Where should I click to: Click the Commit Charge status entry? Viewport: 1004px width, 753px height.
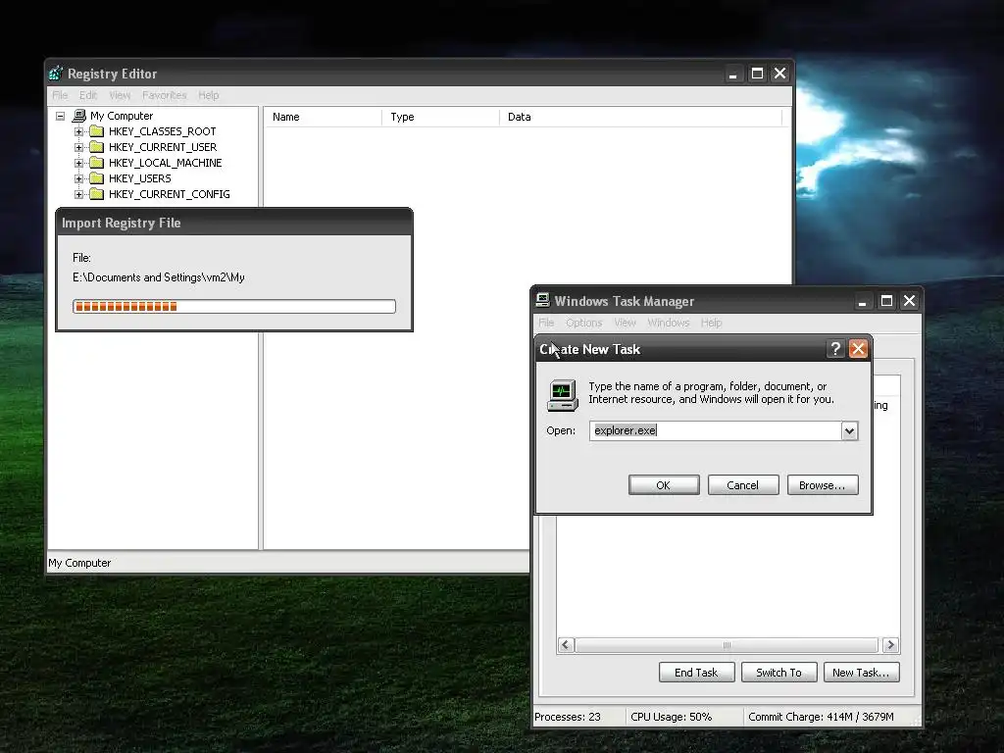(821, 717)
